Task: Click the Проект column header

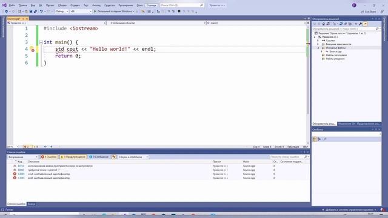Action: coord(216,162)
